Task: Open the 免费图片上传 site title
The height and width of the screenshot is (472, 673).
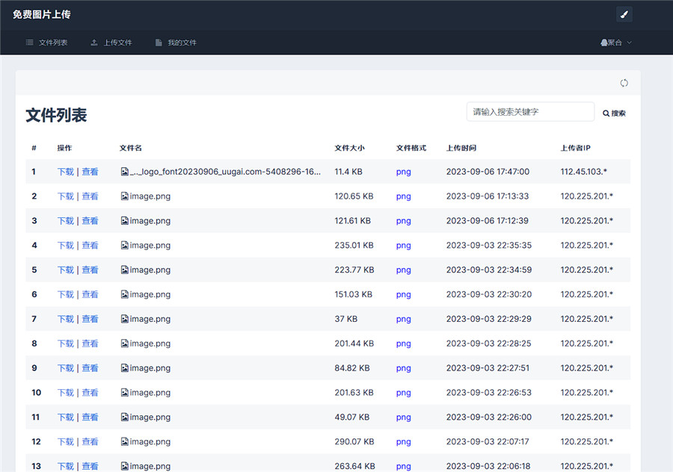Action: (42, 14)
